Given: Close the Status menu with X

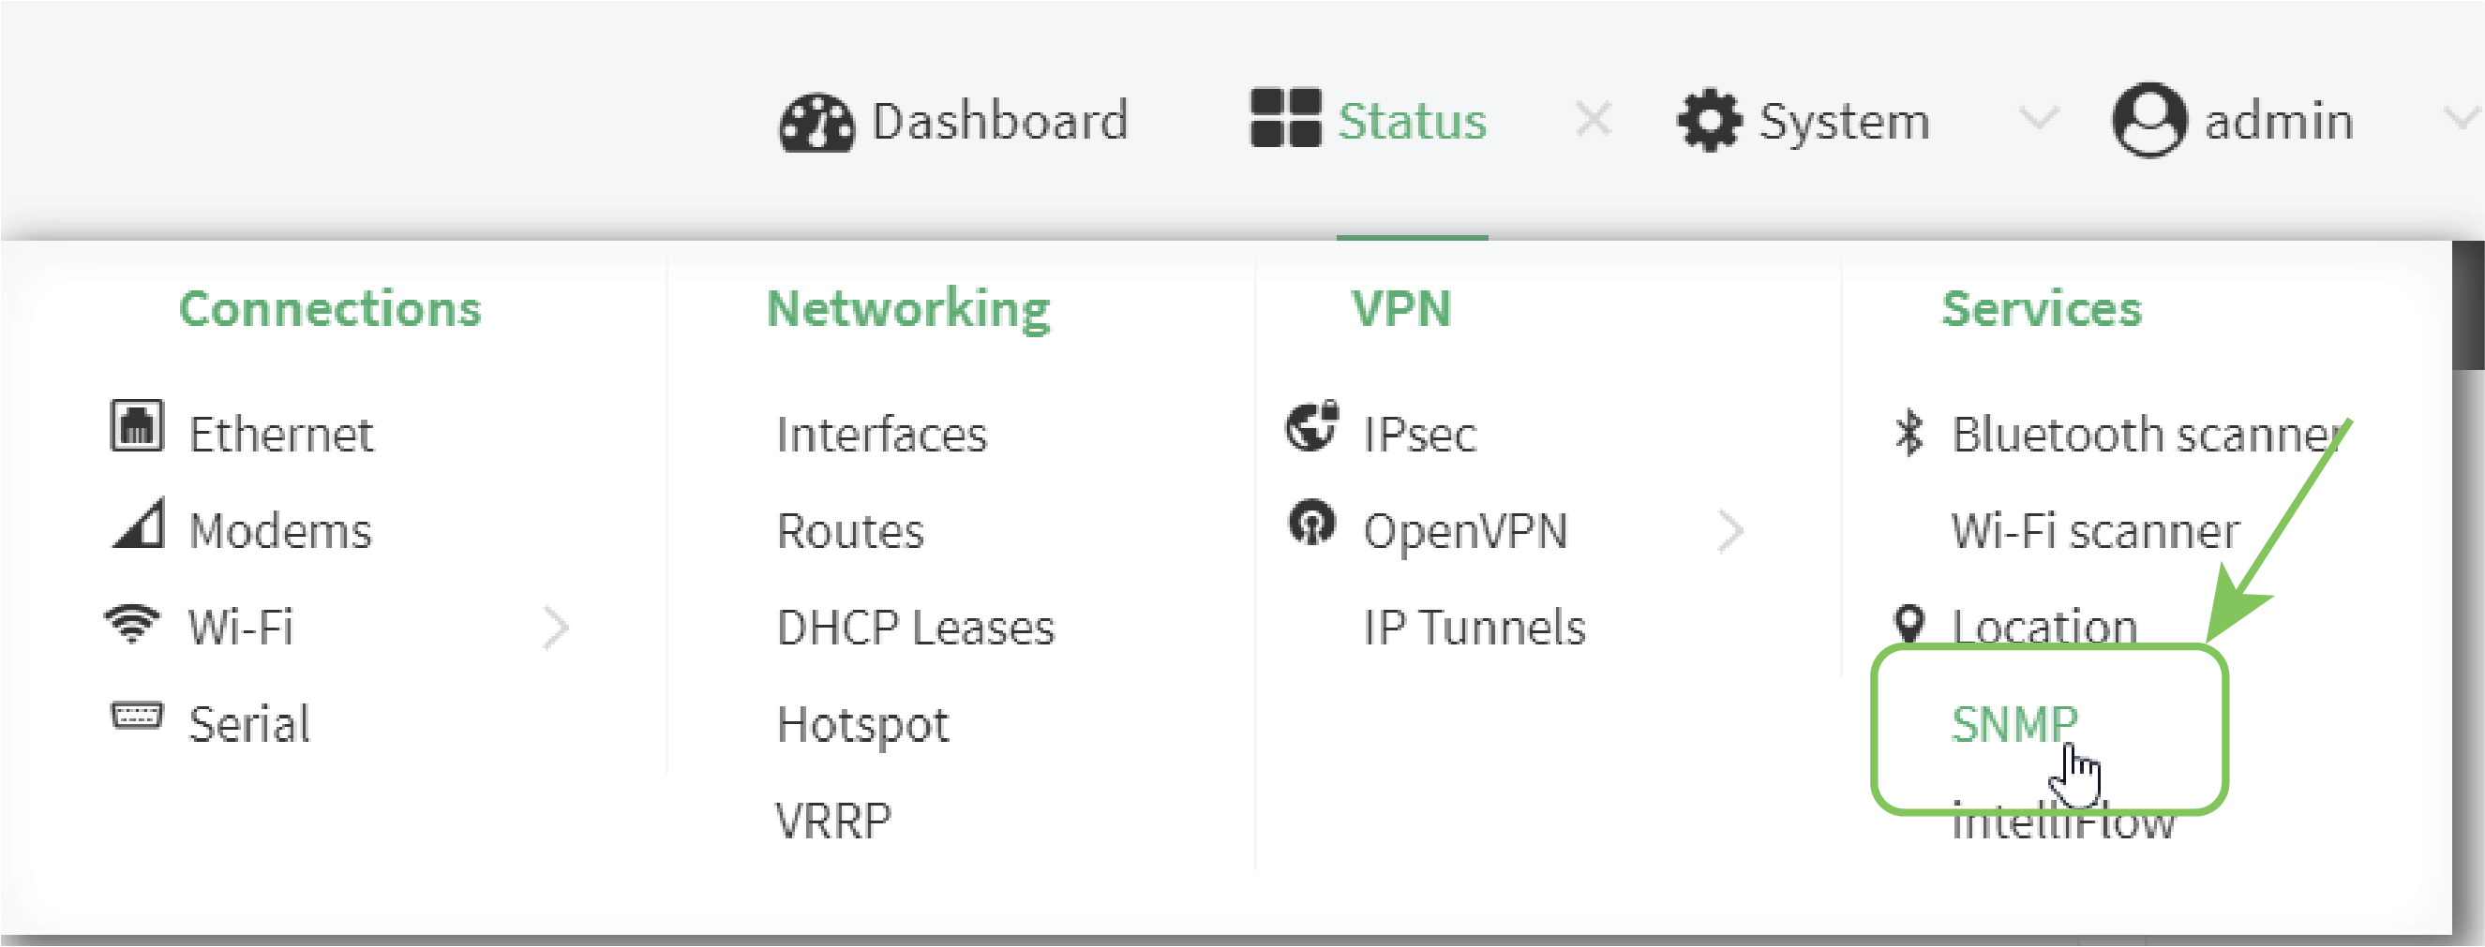Looking at the screenshot, I should click(1593, 120).
